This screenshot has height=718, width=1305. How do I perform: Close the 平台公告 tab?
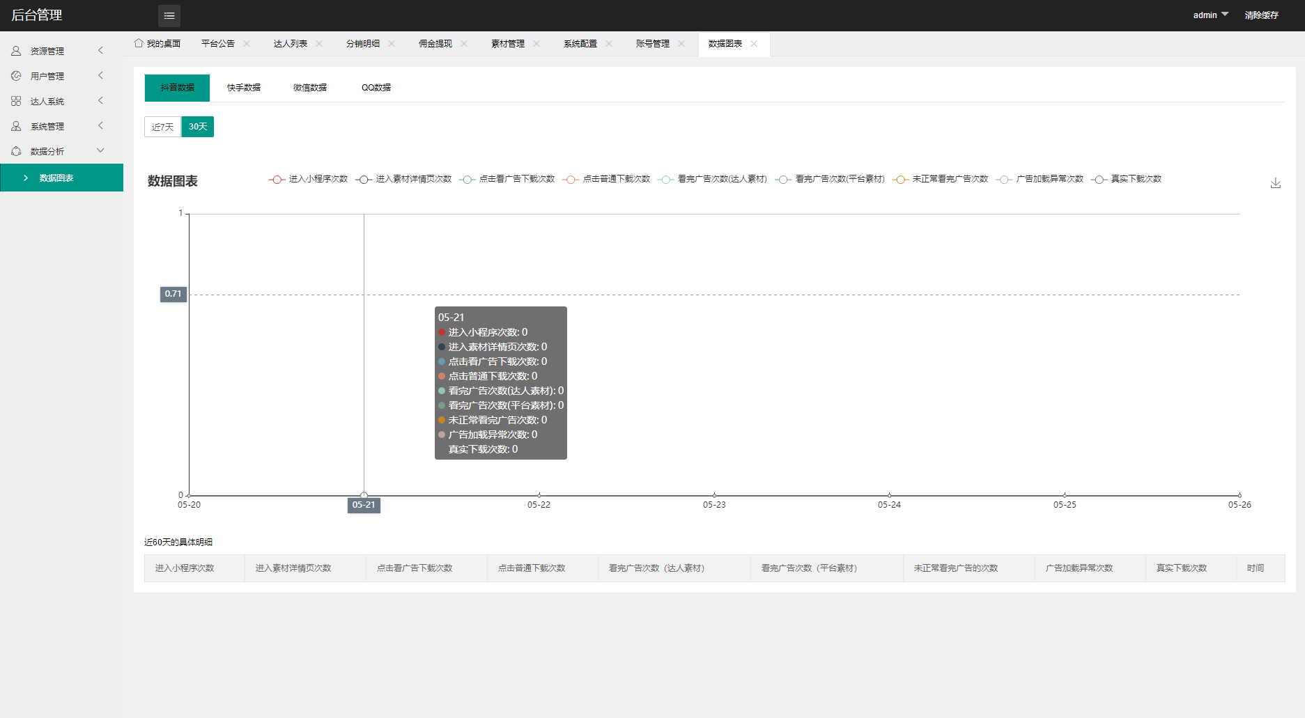pos(247,43)
